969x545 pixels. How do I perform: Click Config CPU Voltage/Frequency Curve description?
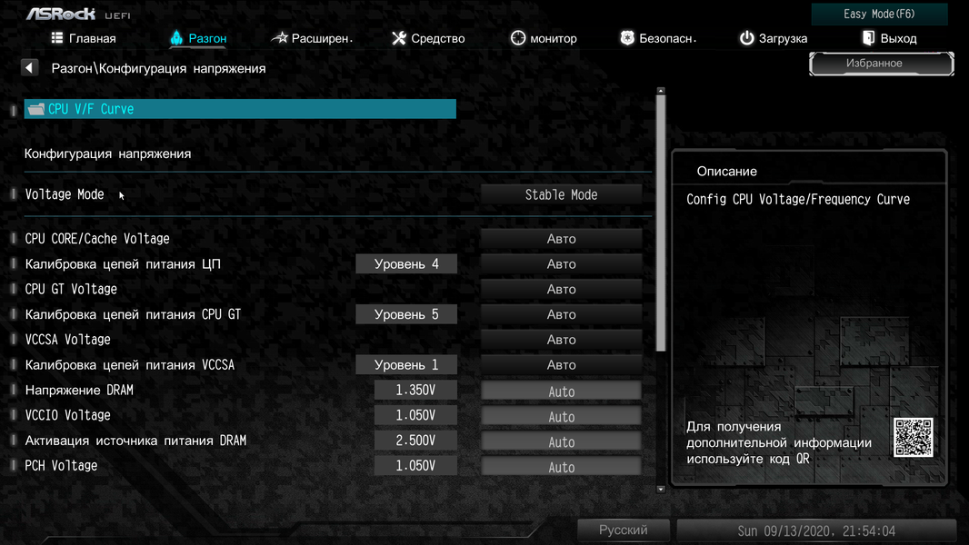798,199
